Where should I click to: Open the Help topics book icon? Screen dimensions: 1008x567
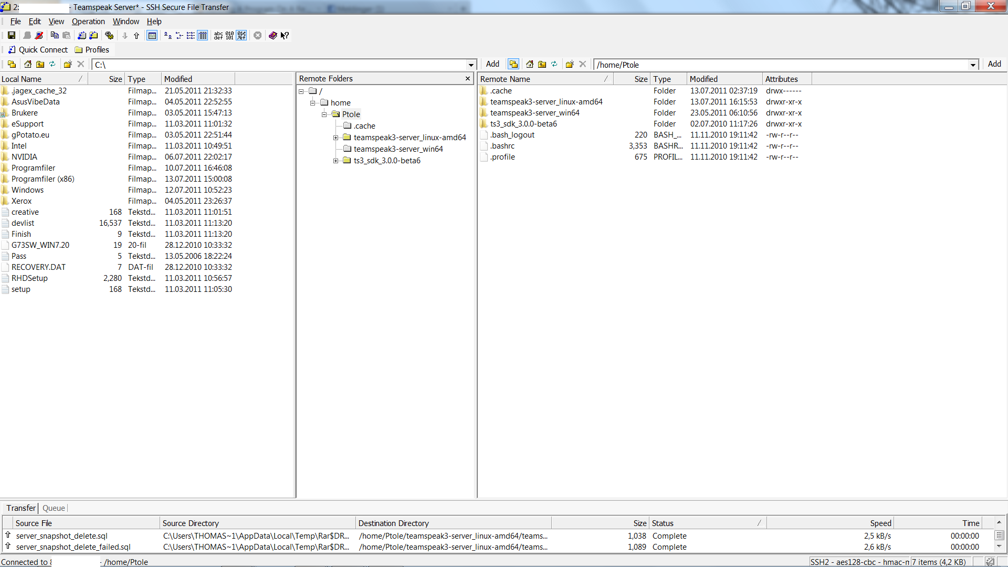(x=272, y=36)
